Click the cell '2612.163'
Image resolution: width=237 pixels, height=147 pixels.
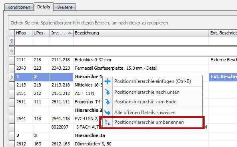[62, 144]
